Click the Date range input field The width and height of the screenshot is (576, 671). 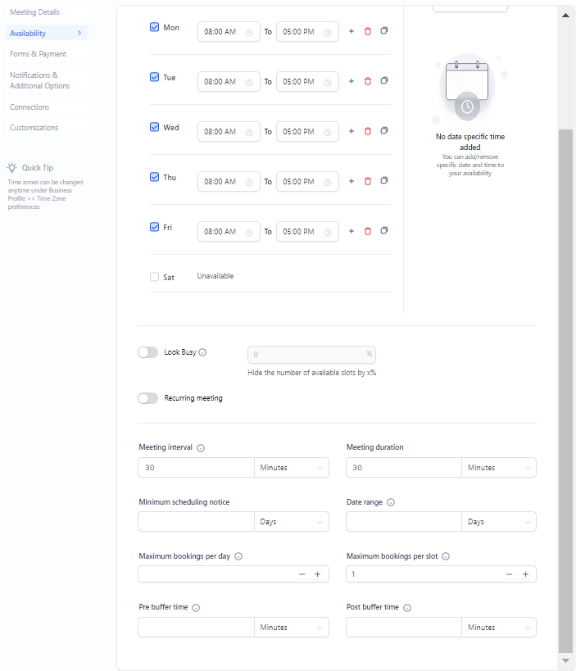click(x=403, y=522)
